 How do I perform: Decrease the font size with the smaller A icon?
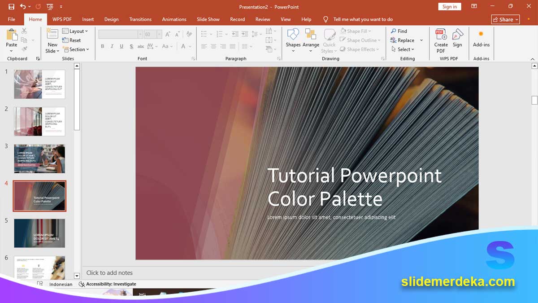point(177,34)
